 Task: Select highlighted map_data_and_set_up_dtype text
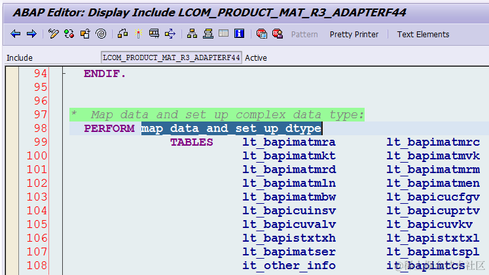(231, 129)
